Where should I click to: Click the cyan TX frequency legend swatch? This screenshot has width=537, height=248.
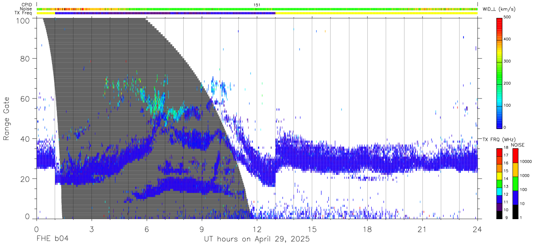[x=499, y=191]
